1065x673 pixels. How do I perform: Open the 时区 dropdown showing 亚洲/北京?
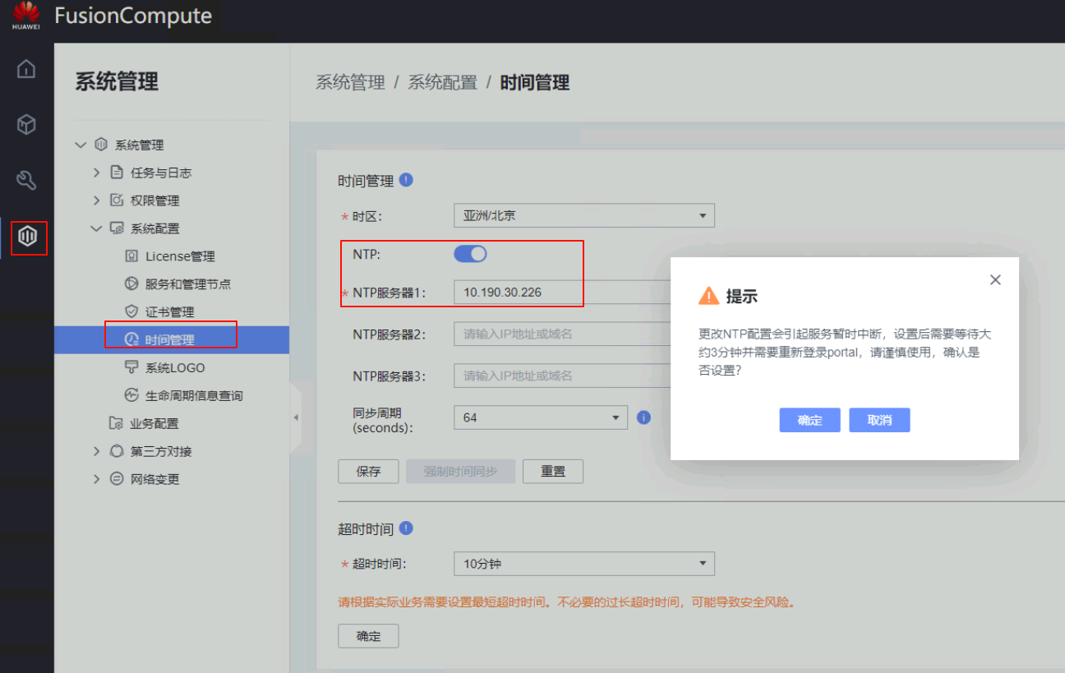[x=583, y=216]
